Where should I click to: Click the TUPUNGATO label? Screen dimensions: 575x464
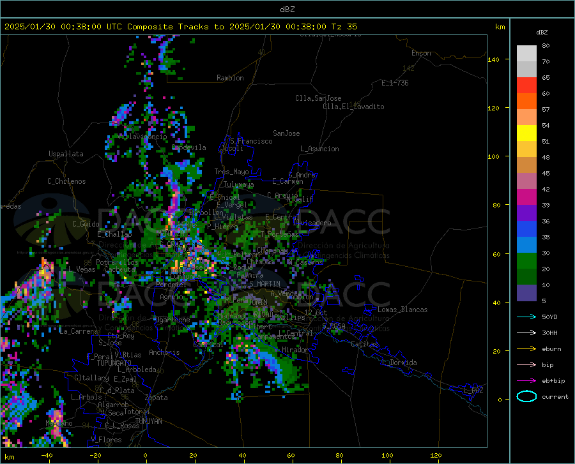pyautogui.click(x=114, y=363)
